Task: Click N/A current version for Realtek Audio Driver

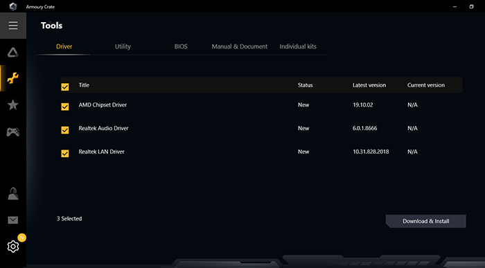Action: point(412,128)
